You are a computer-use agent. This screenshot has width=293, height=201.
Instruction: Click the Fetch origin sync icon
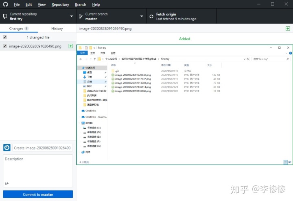(x=151, y=16)
